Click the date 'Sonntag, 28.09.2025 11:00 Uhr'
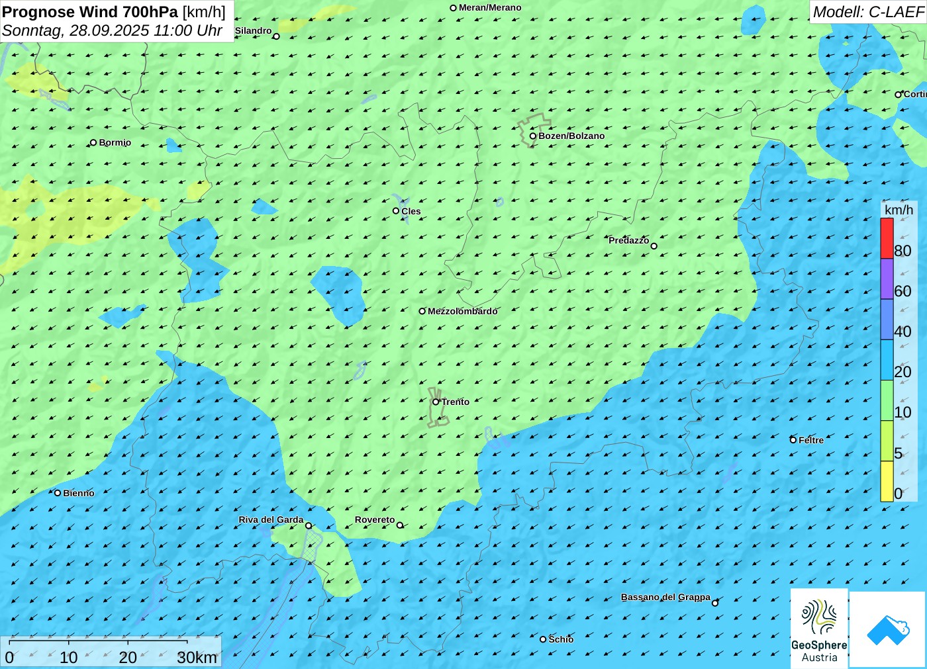The width and height of the screenshot is (927, 669). (x=112, y=30)
